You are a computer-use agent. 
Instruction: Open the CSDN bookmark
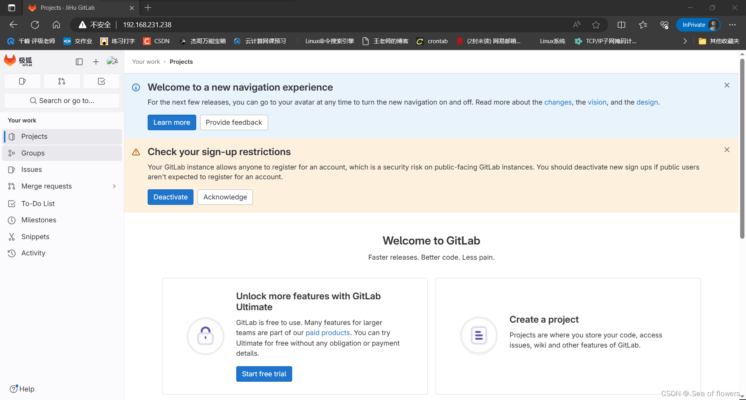(x=157, y=41)
